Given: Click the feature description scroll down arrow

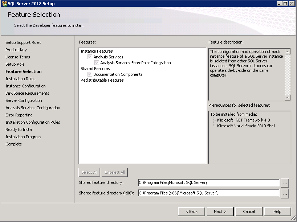Looking at the screenshot, I should point(288,98).
